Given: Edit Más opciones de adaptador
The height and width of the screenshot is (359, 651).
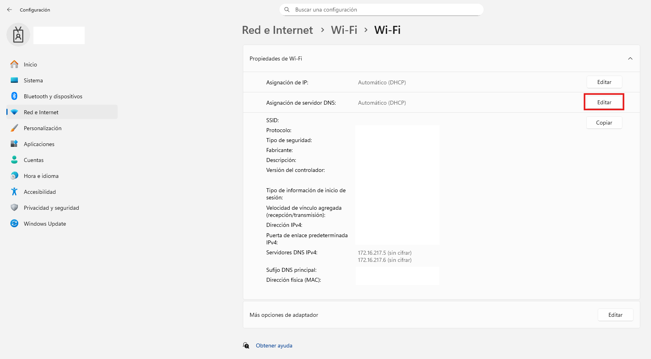Looking at the screenshot, I should click(615, 315).
